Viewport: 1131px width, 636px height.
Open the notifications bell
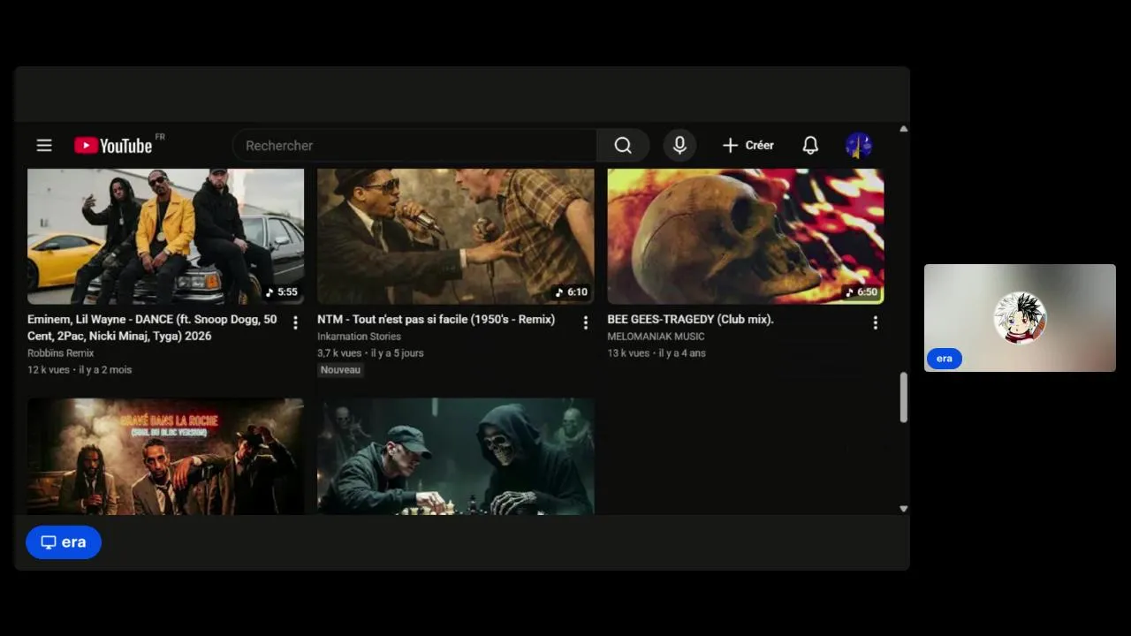pyautogui.click(x=810, y=146)
